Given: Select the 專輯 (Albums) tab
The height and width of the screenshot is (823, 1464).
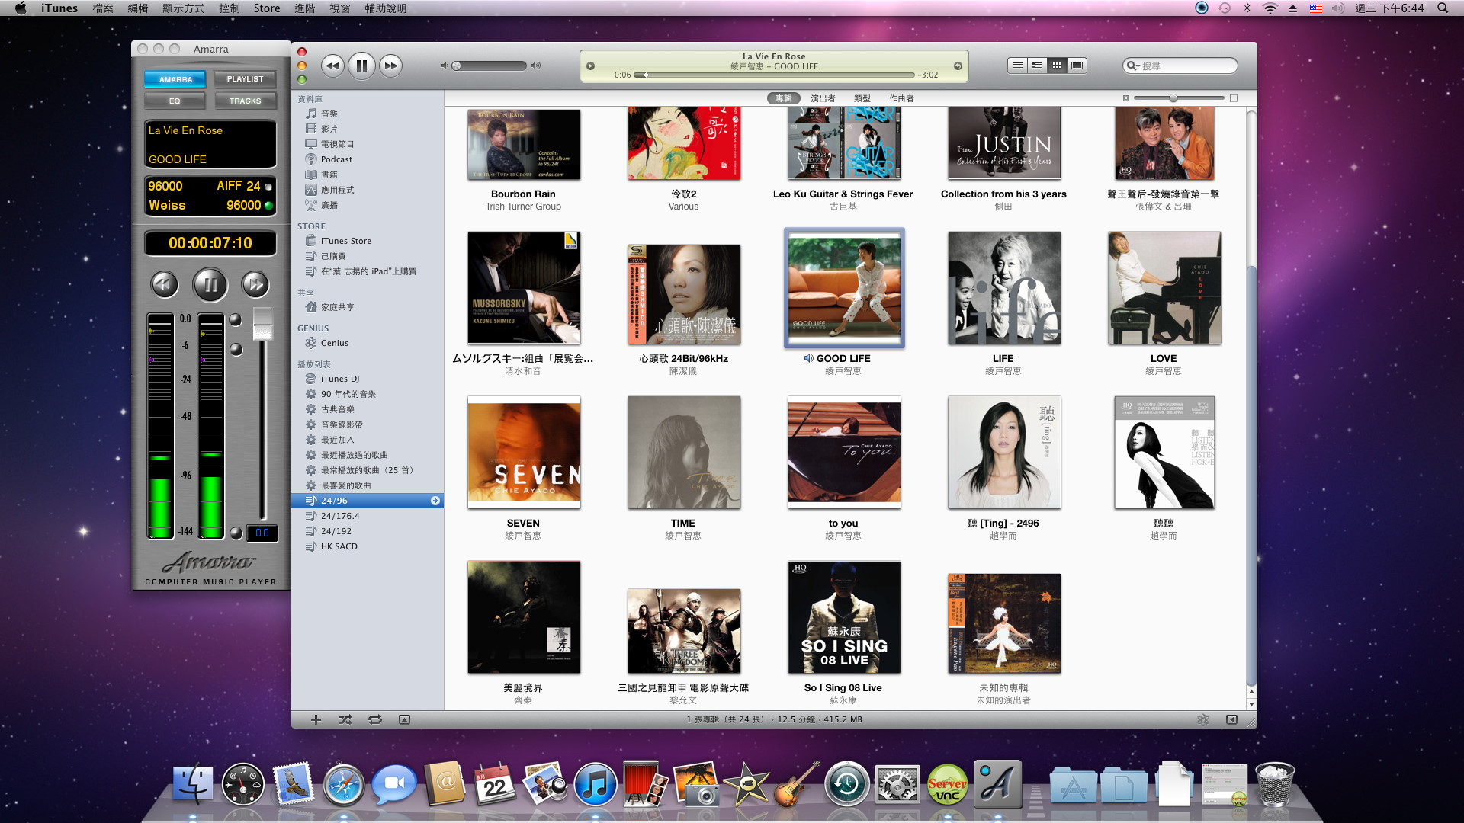Looking at the screenshot, I should 783,98.
